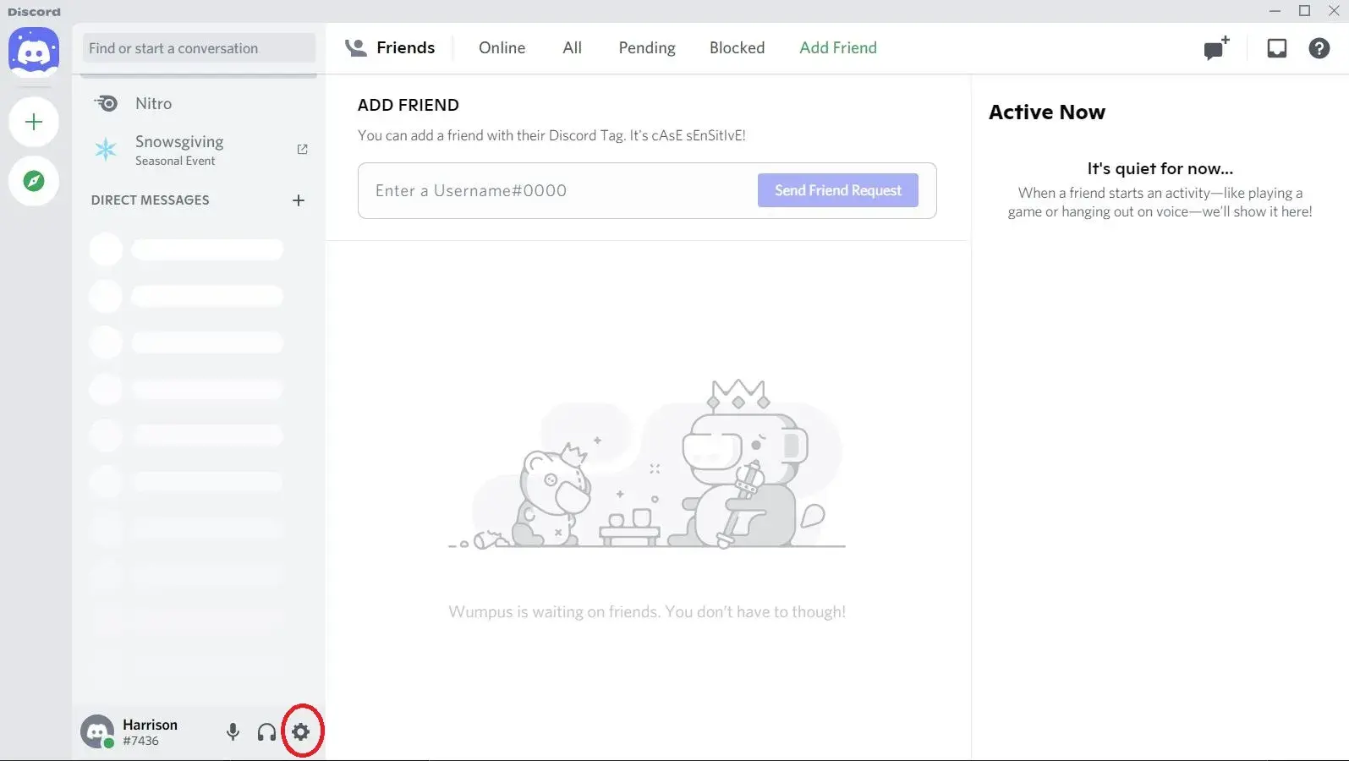Click the Find or start a conversation box
The image size is (1349, 761).
pos(199,48)
